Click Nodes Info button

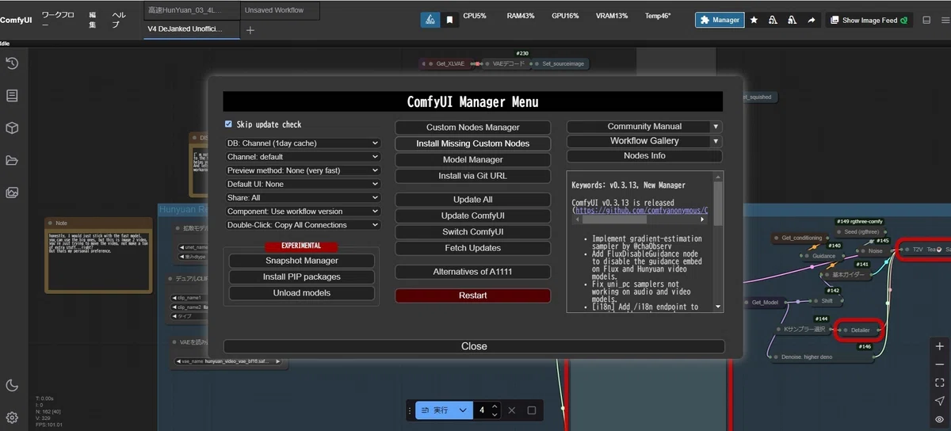pos(644,156)
